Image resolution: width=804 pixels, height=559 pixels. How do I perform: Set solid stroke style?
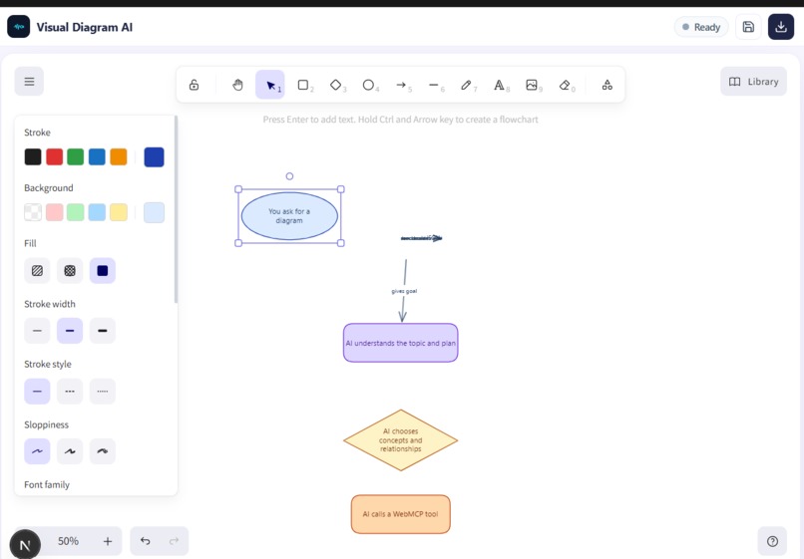point(37,391)
